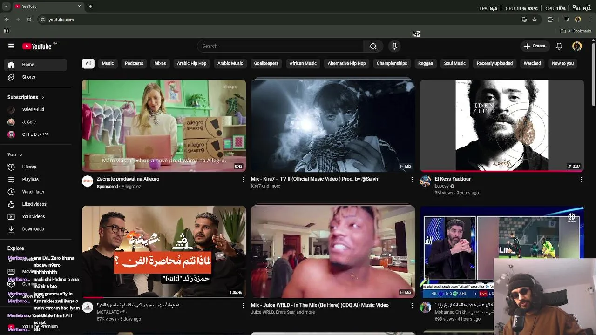
Task: Select the Arabic Hip Hop chip
Action: click(191, 63)
